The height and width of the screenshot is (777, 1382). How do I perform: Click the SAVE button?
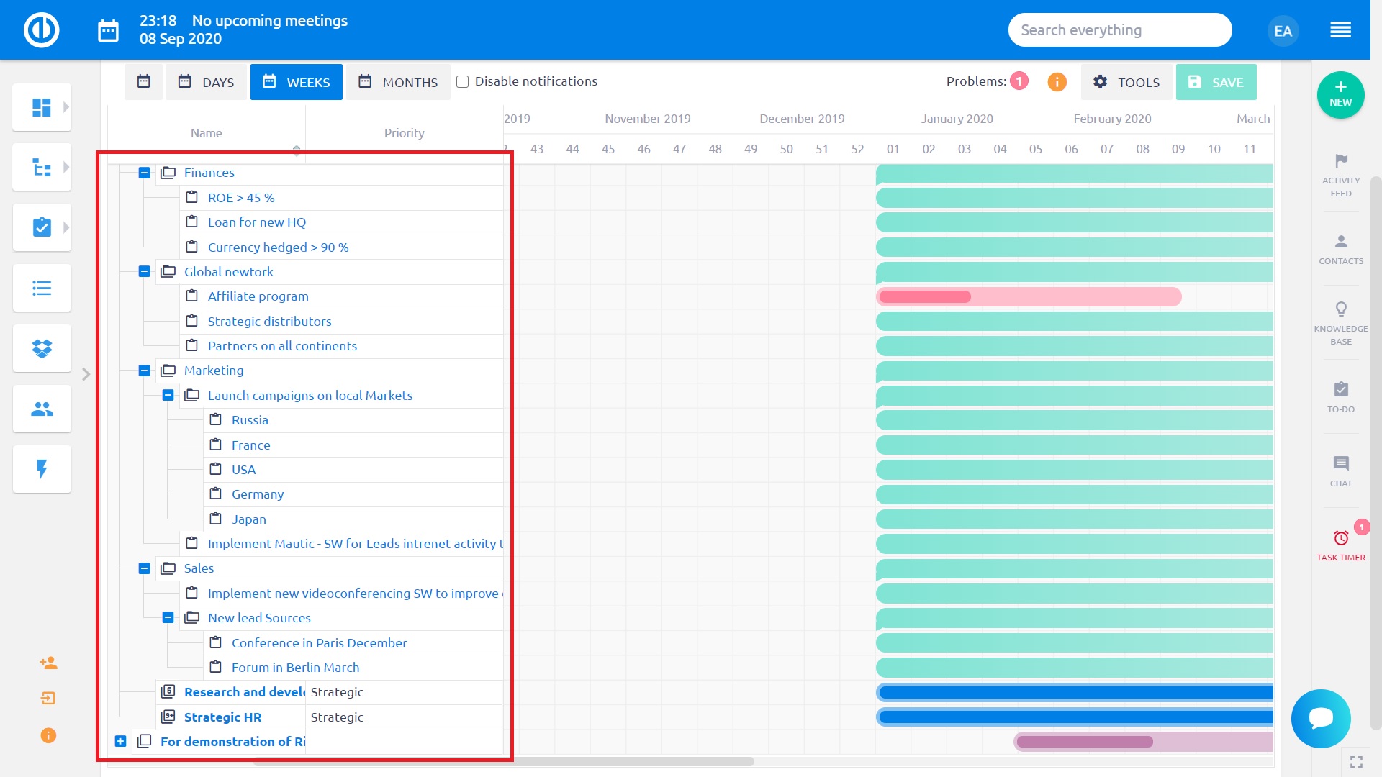click(x=1216, y=82)
